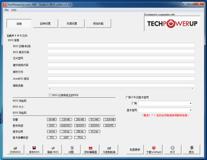
Task: Open the 关于 about dialog
Action: (x=172, y=149)
